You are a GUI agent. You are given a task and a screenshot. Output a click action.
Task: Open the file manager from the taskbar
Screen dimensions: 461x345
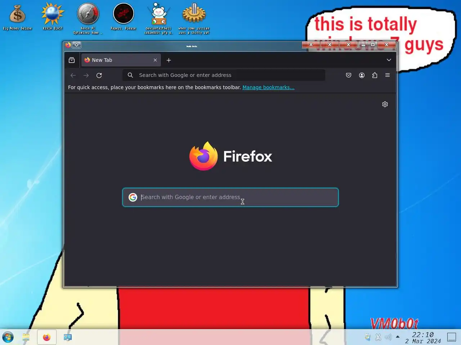[x=26, y=337]
